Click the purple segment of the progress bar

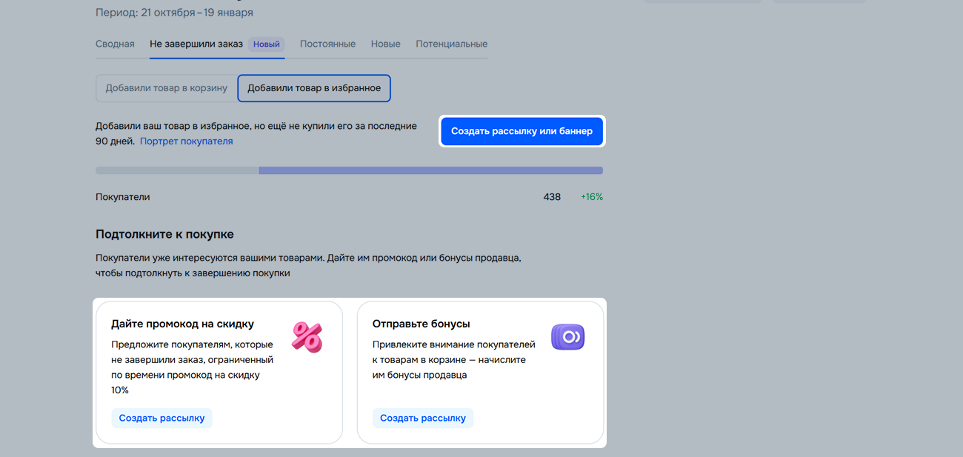click(430, 170)
